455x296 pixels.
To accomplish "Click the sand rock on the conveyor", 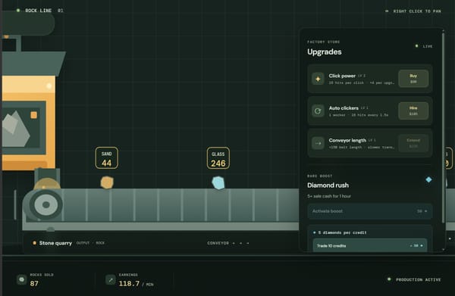I will pos(107,182).
